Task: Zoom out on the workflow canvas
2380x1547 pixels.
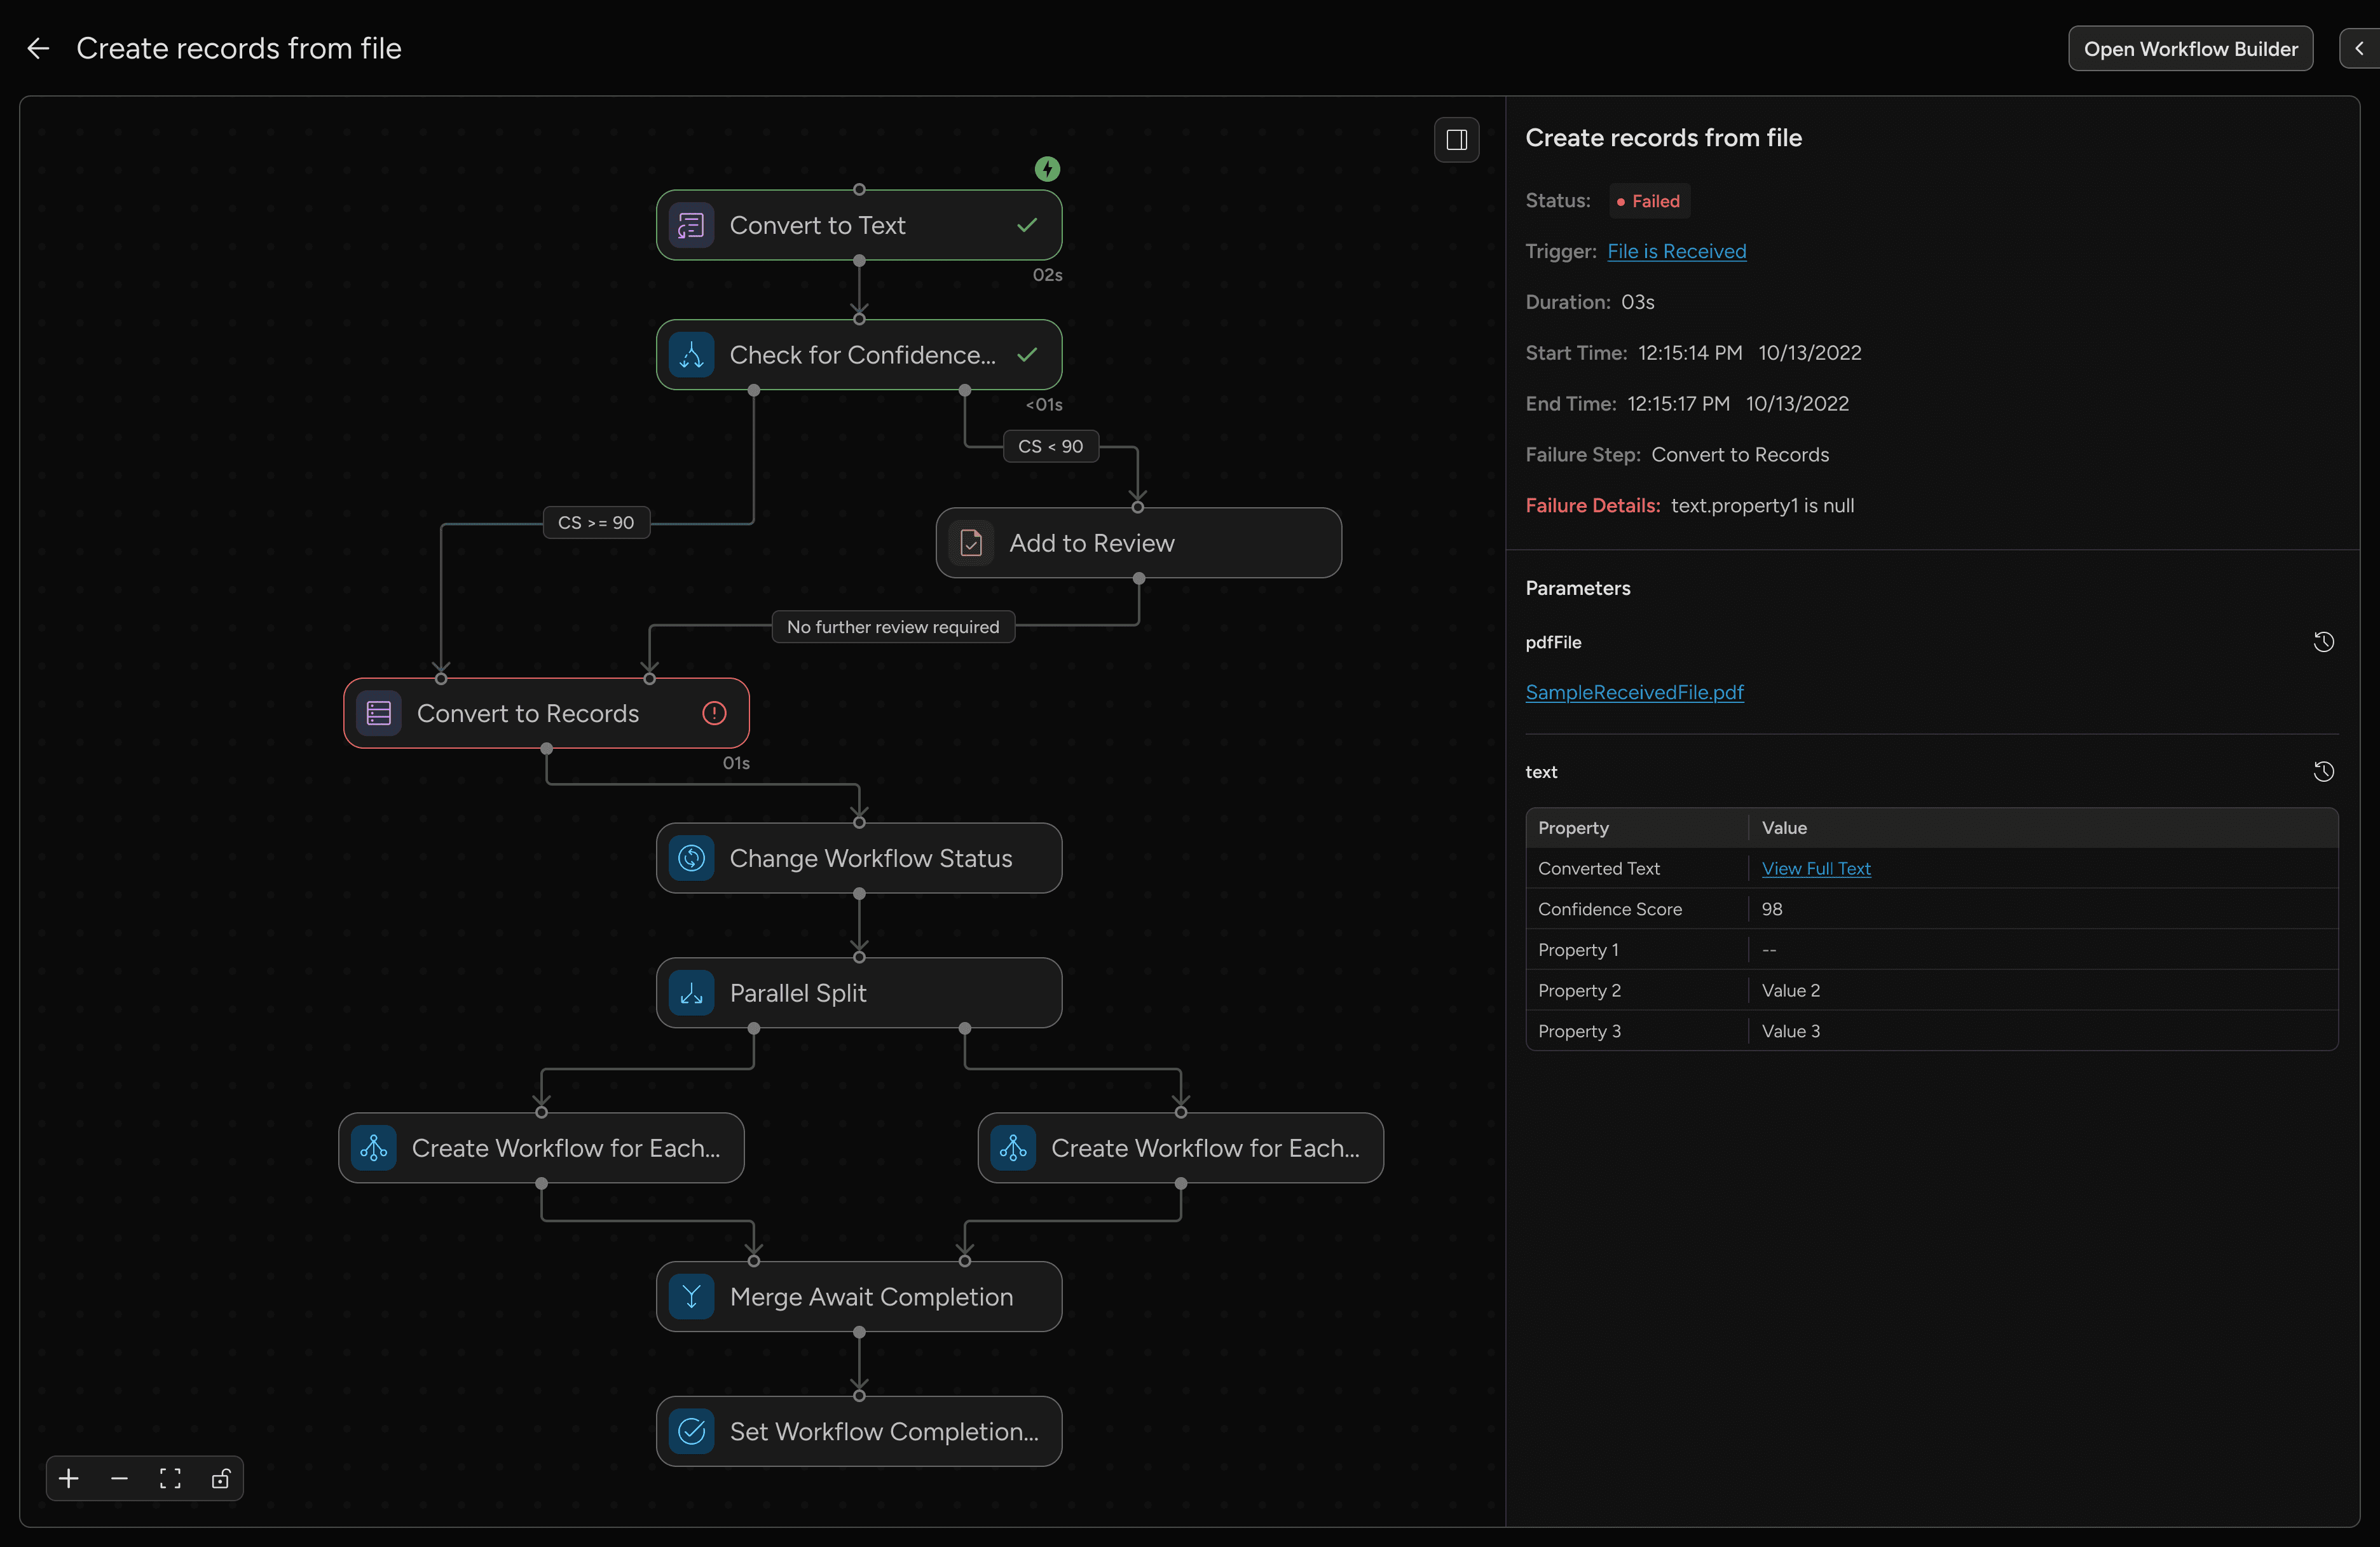Action: coord(119,1479)
